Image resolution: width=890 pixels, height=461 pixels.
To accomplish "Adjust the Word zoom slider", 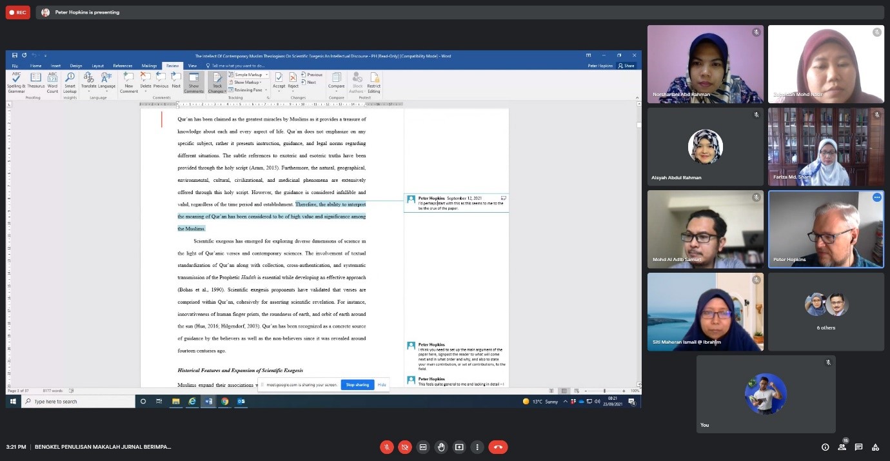I will 604,391.
